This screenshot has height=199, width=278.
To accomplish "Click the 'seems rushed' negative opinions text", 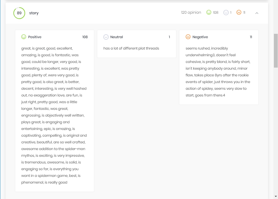I will (x=218, y=72).
